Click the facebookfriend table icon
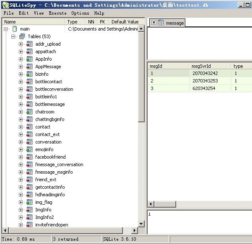 29,157
